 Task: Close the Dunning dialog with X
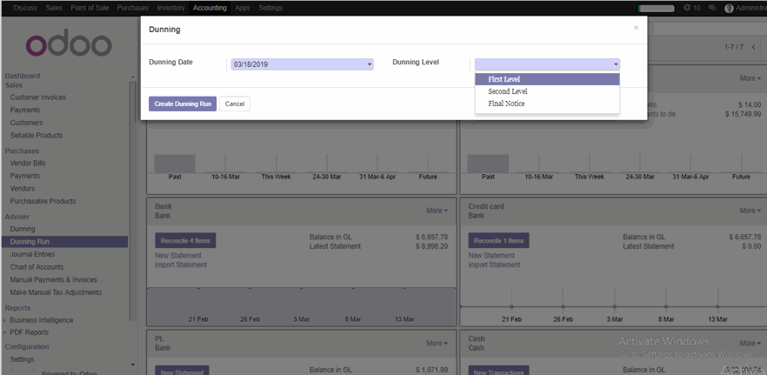(636, 28)
